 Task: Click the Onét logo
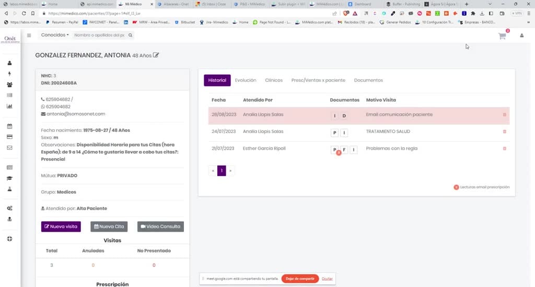[x=10, y=39]
